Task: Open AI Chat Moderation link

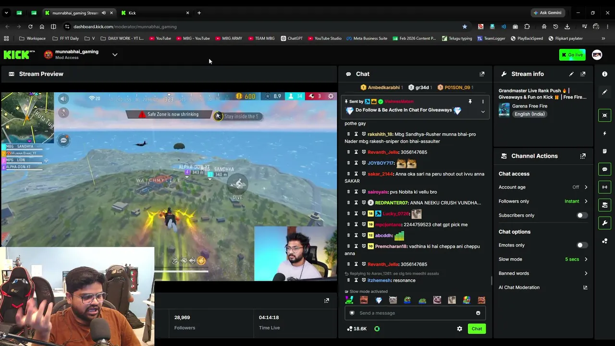Action: coord(543,287)
